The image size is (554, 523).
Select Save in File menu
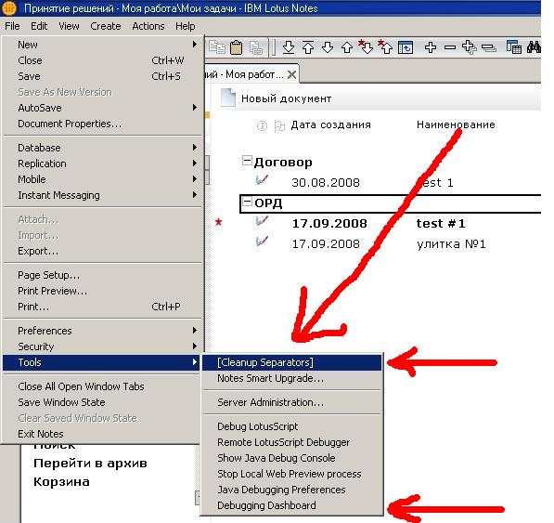[102, 76]
